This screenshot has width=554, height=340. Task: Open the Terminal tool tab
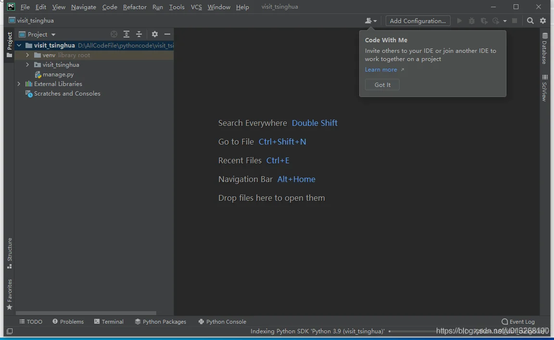click(109, 322)
